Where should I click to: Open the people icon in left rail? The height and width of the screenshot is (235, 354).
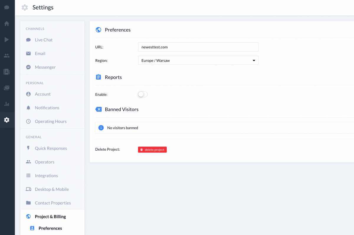coord(6,55)
